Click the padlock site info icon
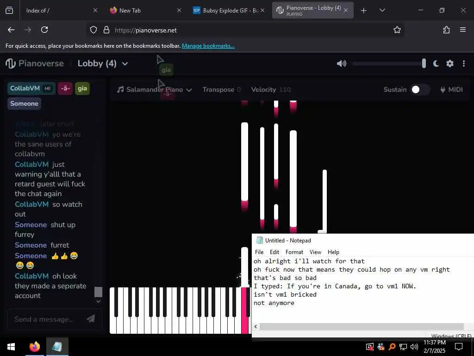 coord(106,30)
